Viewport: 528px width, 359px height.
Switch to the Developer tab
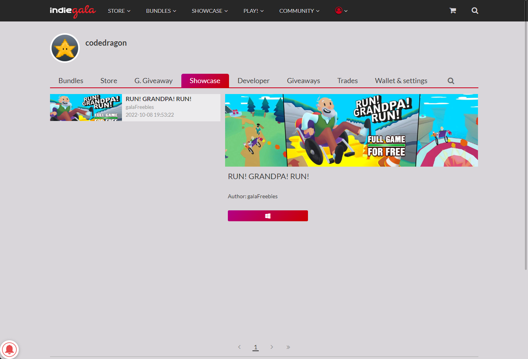pos(254,81)
